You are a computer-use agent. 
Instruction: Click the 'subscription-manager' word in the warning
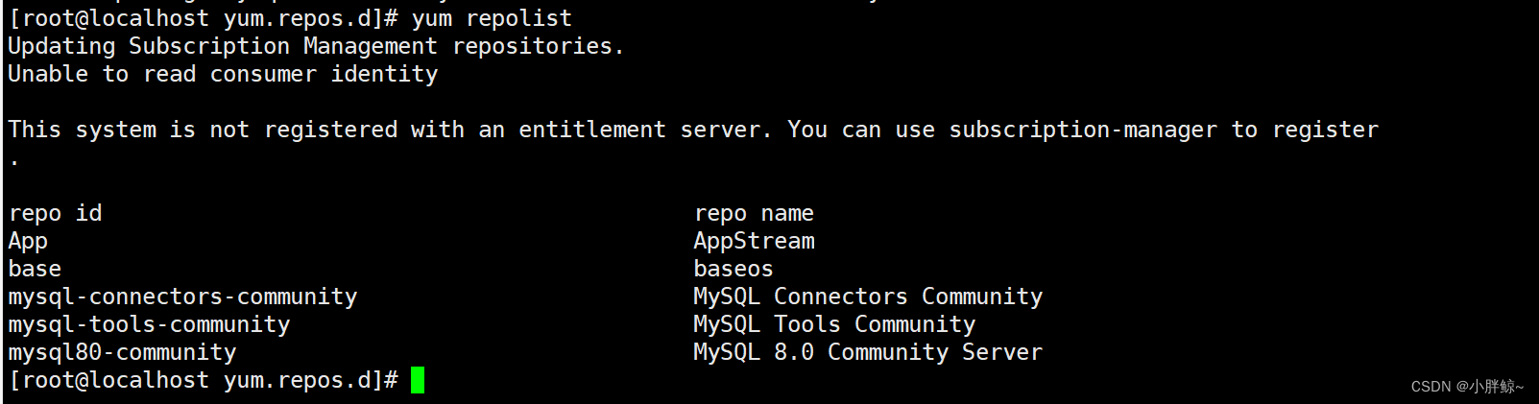click(x=1083, y=130)
